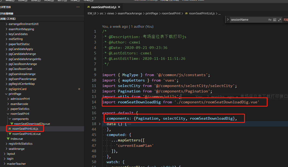Screen dimensions: 288x167
Task: Select the pgExamAreaArrange folder
Action: pos(22,74)
